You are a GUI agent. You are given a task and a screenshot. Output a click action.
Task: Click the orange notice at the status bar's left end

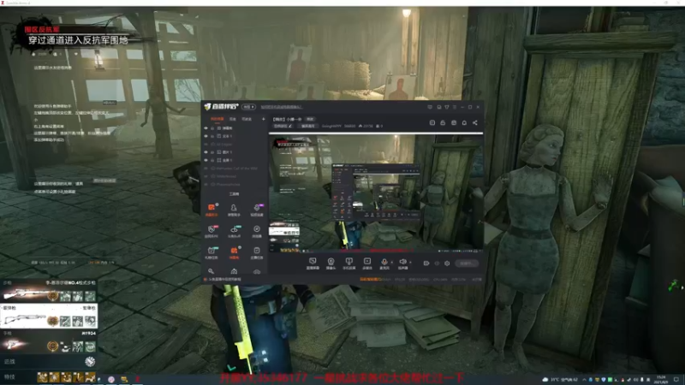point(224,280)
